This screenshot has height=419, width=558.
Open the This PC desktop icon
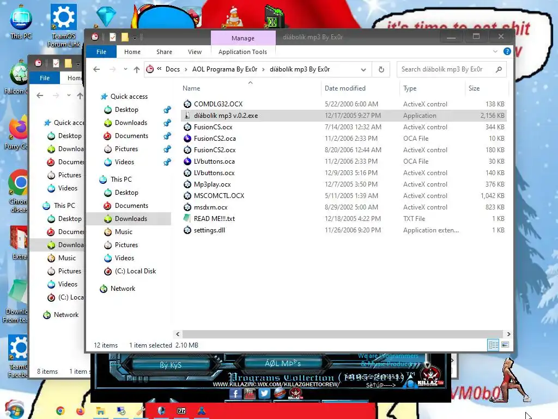coord(21,21)
